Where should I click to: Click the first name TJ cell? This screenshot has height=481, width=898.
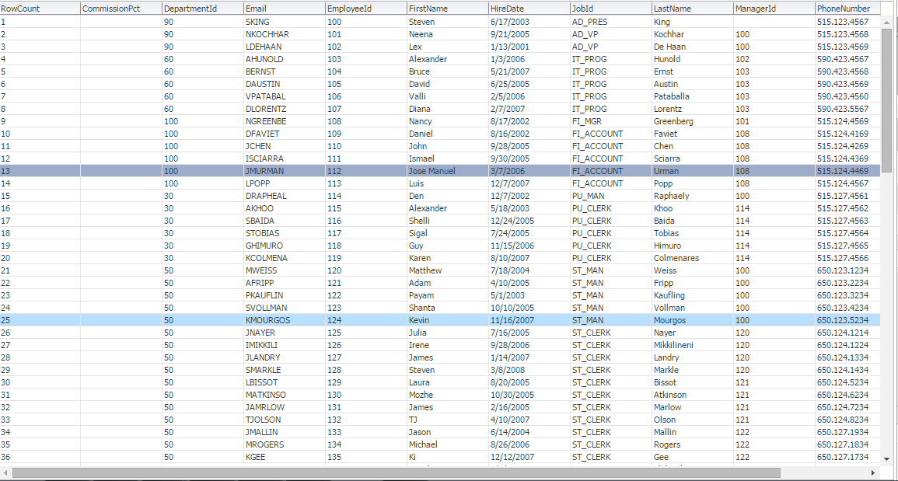pyautogui.click(x=448, y=419)
